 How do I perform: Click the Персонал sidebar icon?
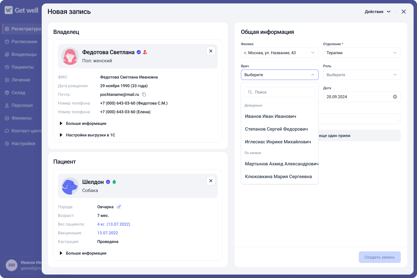(7, 105)
